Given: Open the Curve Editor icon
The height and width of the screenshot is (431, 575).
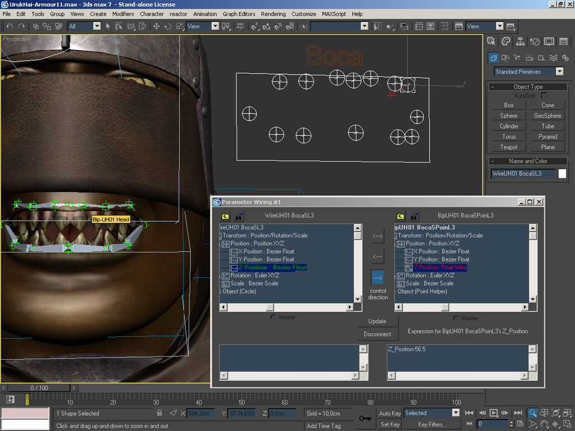Looking at the screenshot, I should 419,26.
